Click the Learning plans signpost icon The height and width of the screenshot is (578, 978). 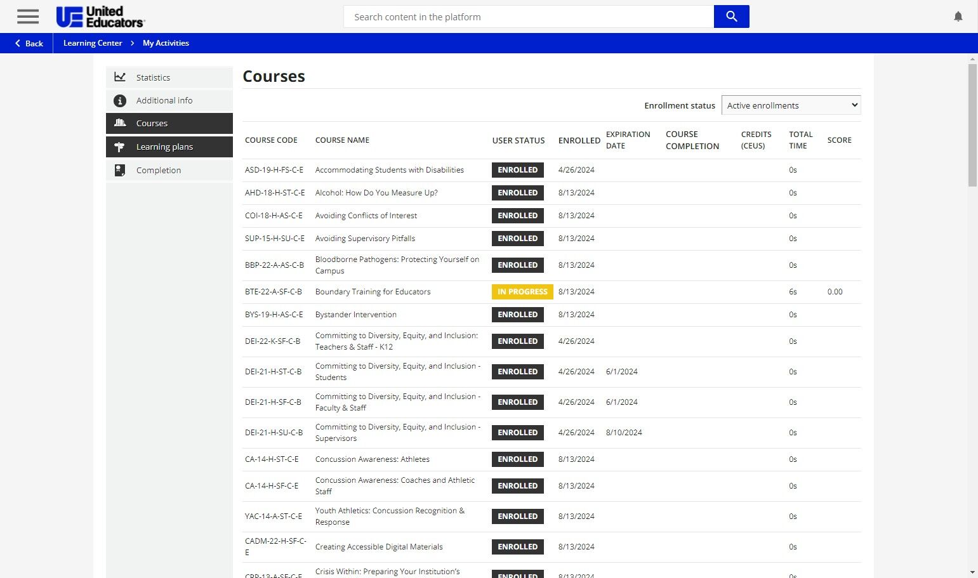[120, 147]
